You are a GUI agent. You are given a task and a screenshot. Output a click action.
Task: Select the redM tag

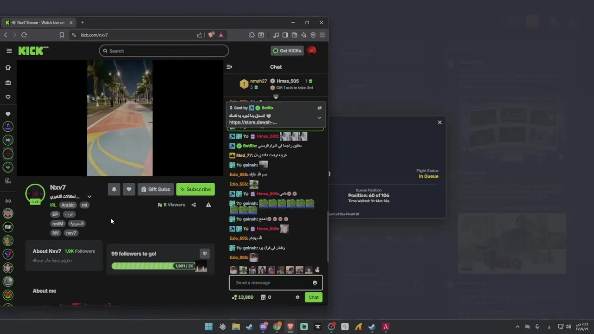coord(58,224)
